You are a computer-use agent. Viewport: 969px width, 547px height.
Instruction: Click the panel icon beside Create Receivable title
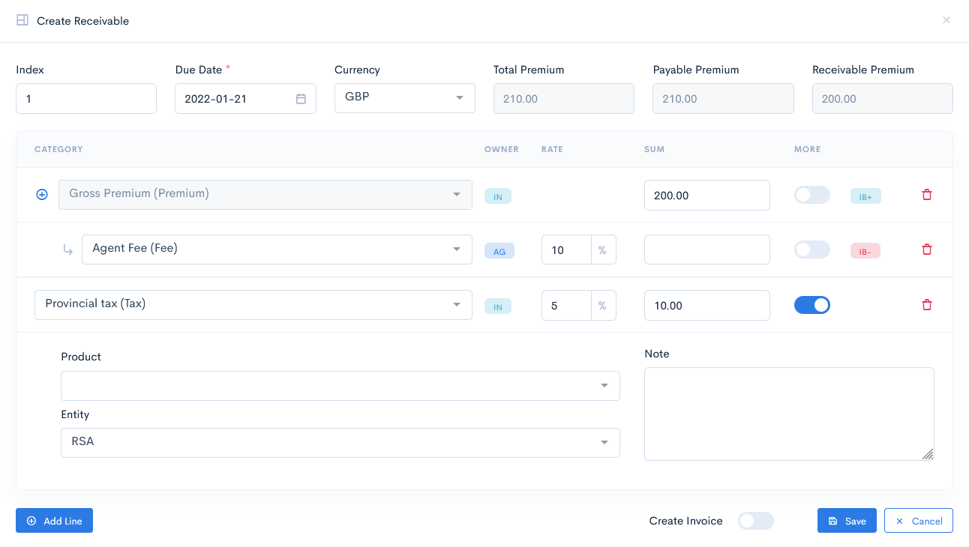[22, 20]
